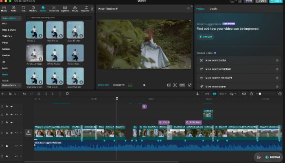Image resolution: width=285 pixels, height=163 pixels.
Task: Select the Intro & Outro effects category
Action: coord(9,30)
